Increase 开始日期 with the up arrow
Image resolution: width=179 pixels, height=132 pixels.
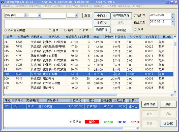pos(173,15)
